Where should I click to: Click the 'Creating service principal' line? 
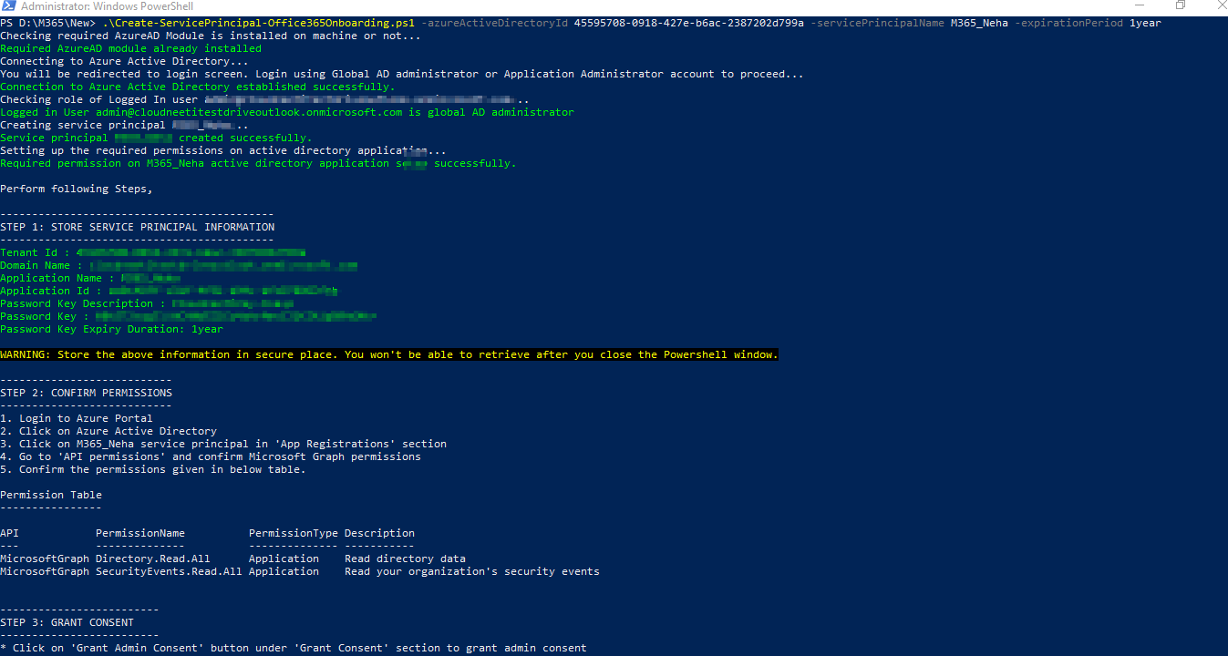[x=124, y=125]
